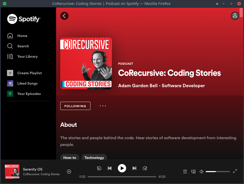Click the Create Playlist link
This screenshot has height=184, width=244.
[x=29, y=73]
